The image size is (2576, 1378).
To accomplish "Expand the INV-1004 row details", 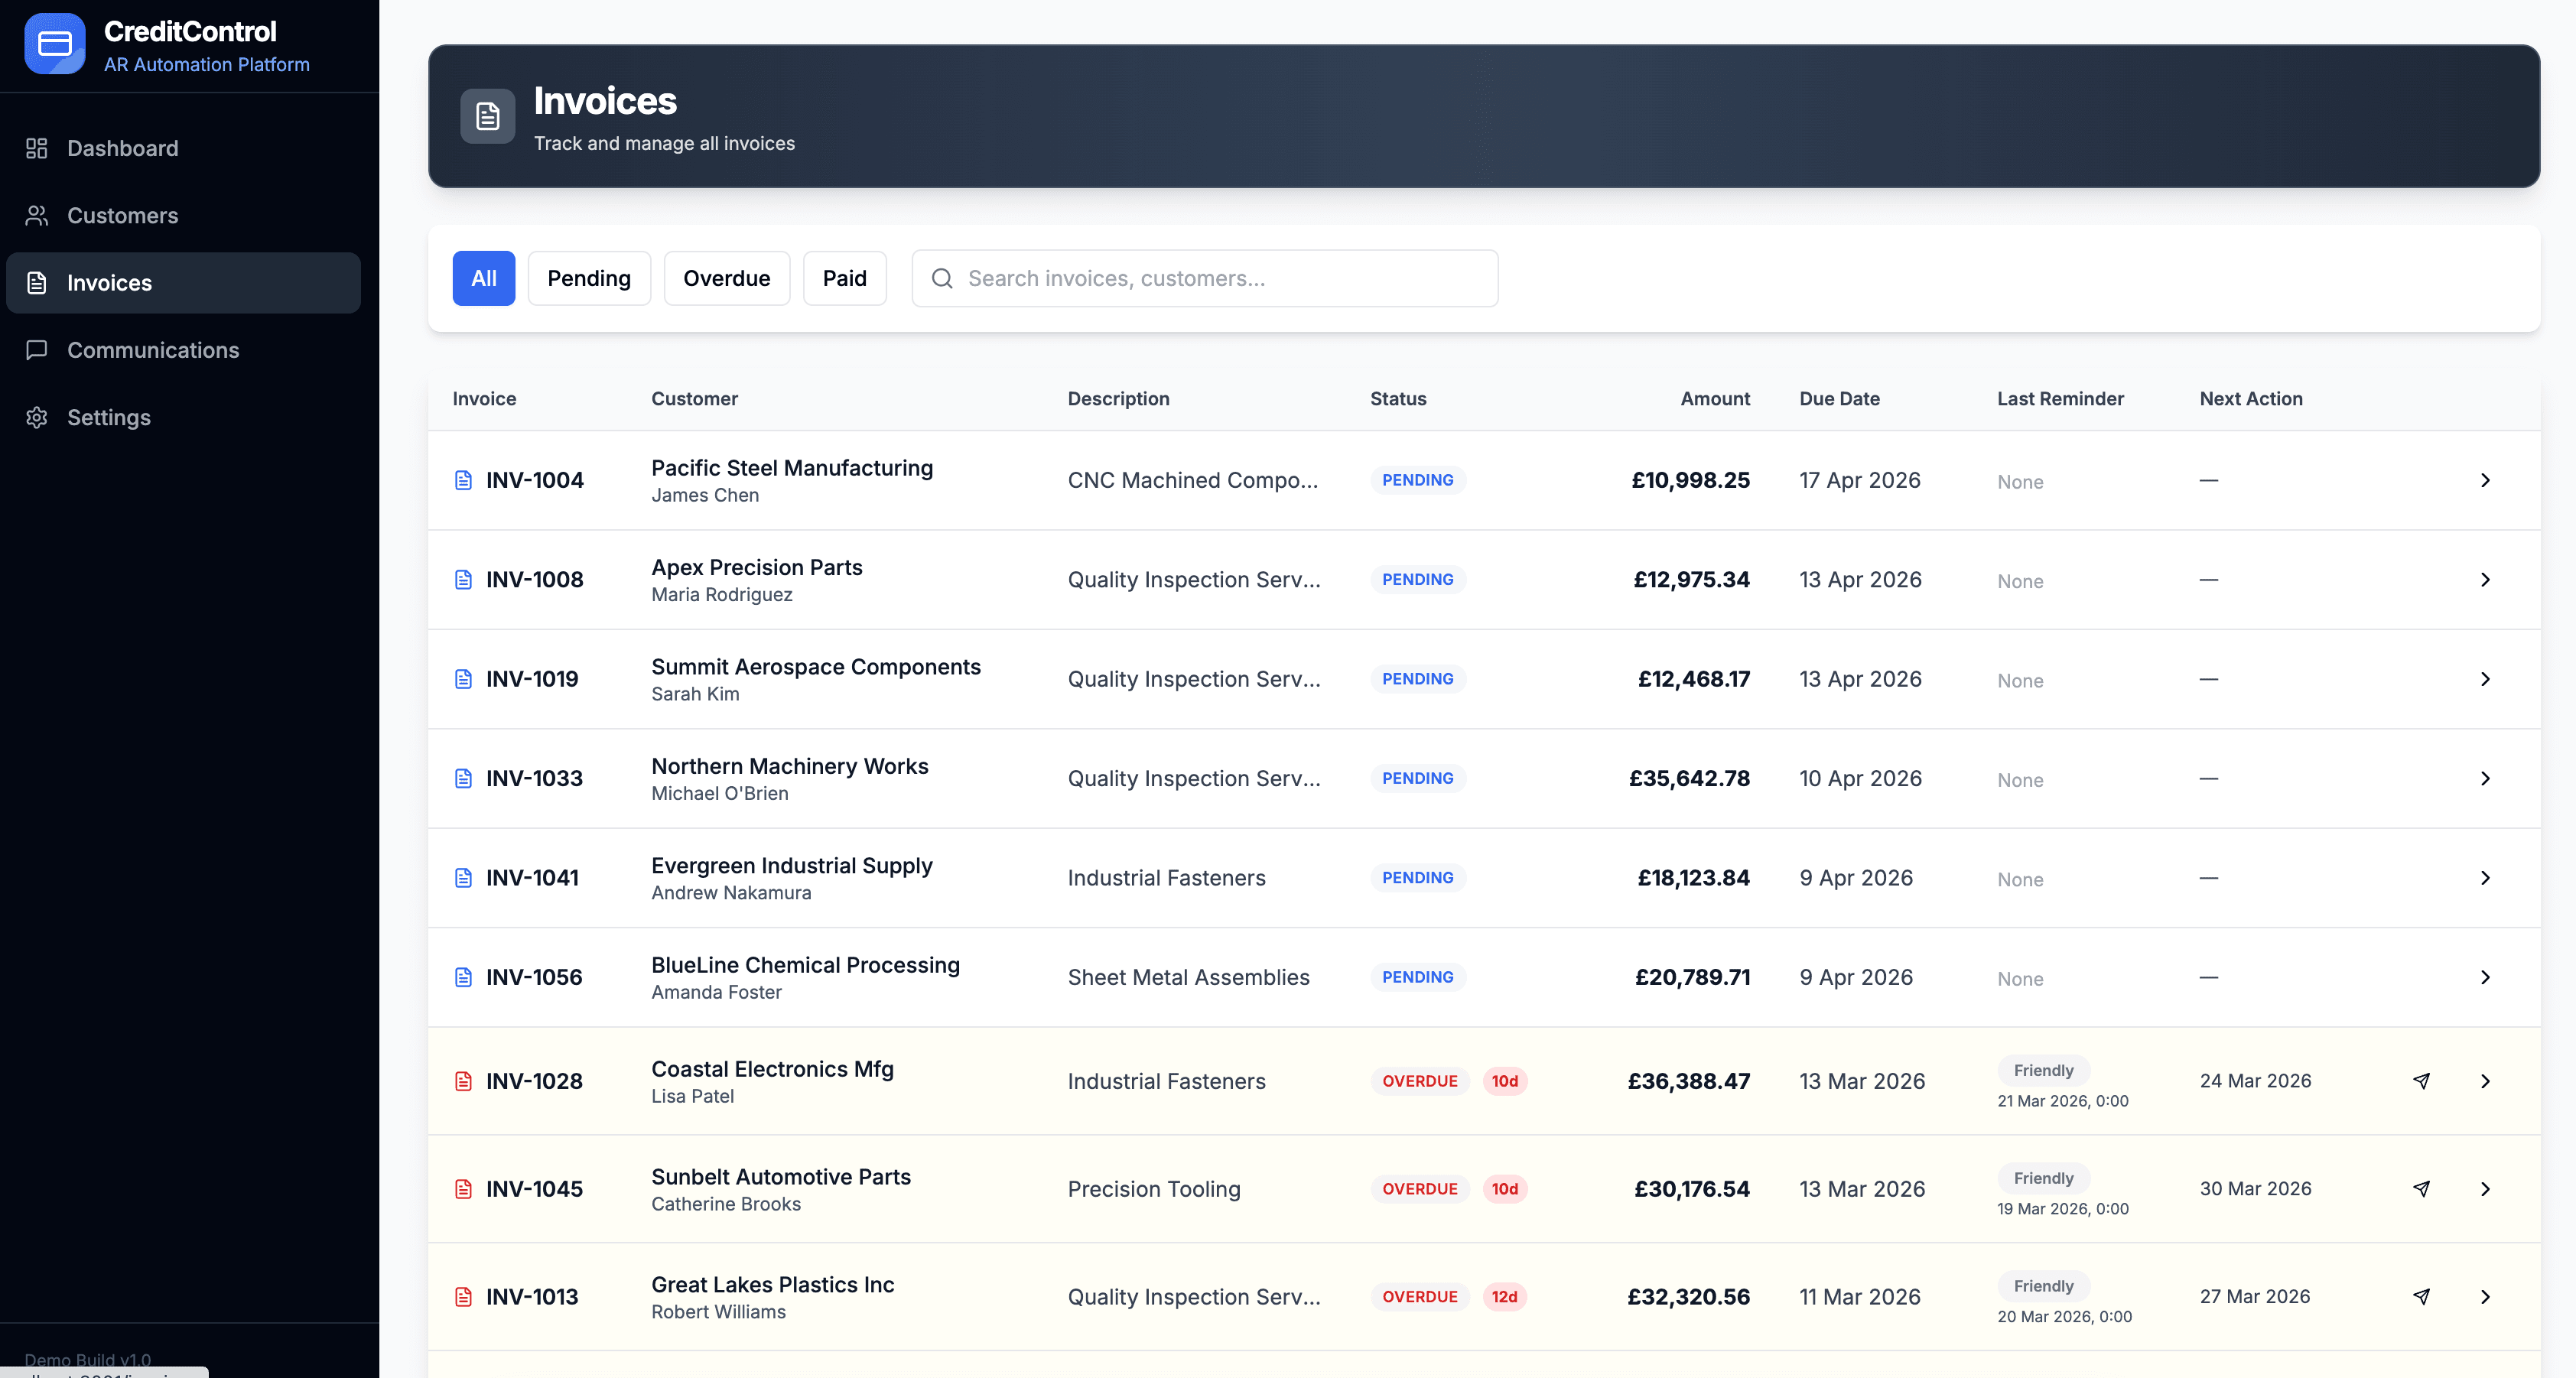I will pos(2486,480).
